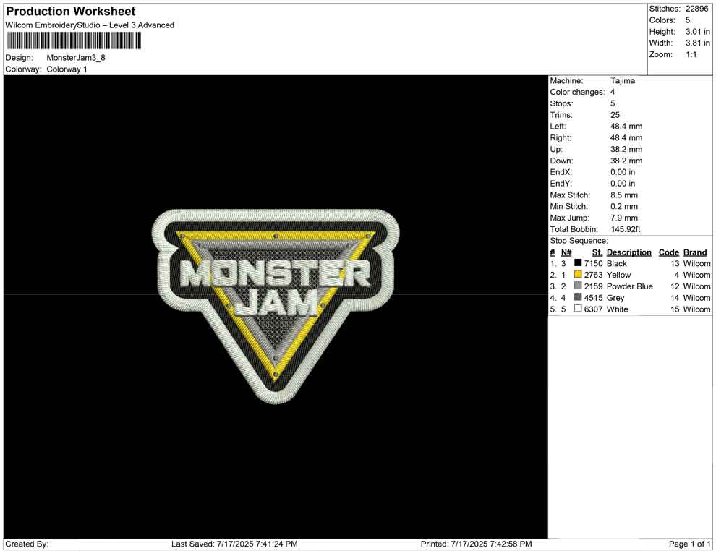Click the Grey 4515 color swatch
Screen dimensions: 716x551
pos(578,297)
